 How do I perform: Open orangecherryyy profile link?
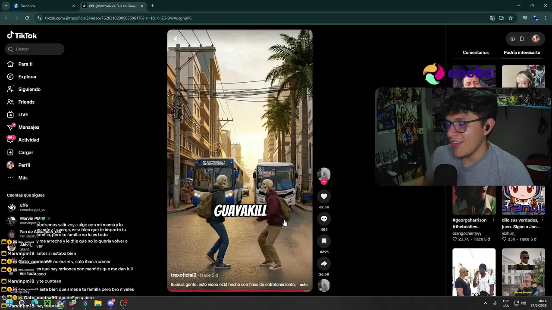pyautogui.click(x=467, y=233)
